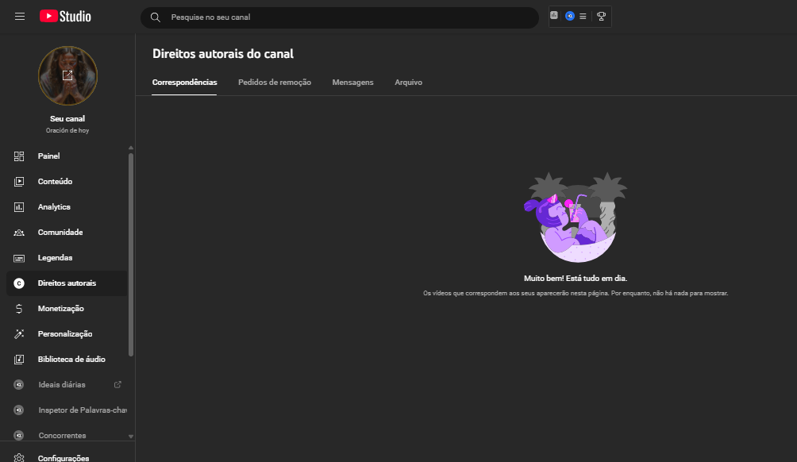The height and width of the screenshot is (462, 797).
Task: Open the bar chart extension icon in top toolbar
Action: click(554, 16)
